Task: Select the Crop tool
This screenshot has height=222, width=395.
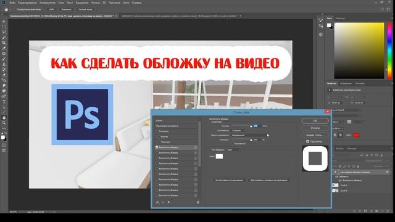Action: click(4, 43)
